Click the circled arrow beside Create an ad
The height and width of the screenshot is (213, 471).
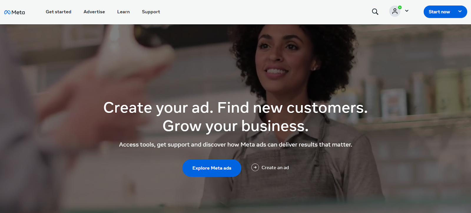click(x=255, y=167)
